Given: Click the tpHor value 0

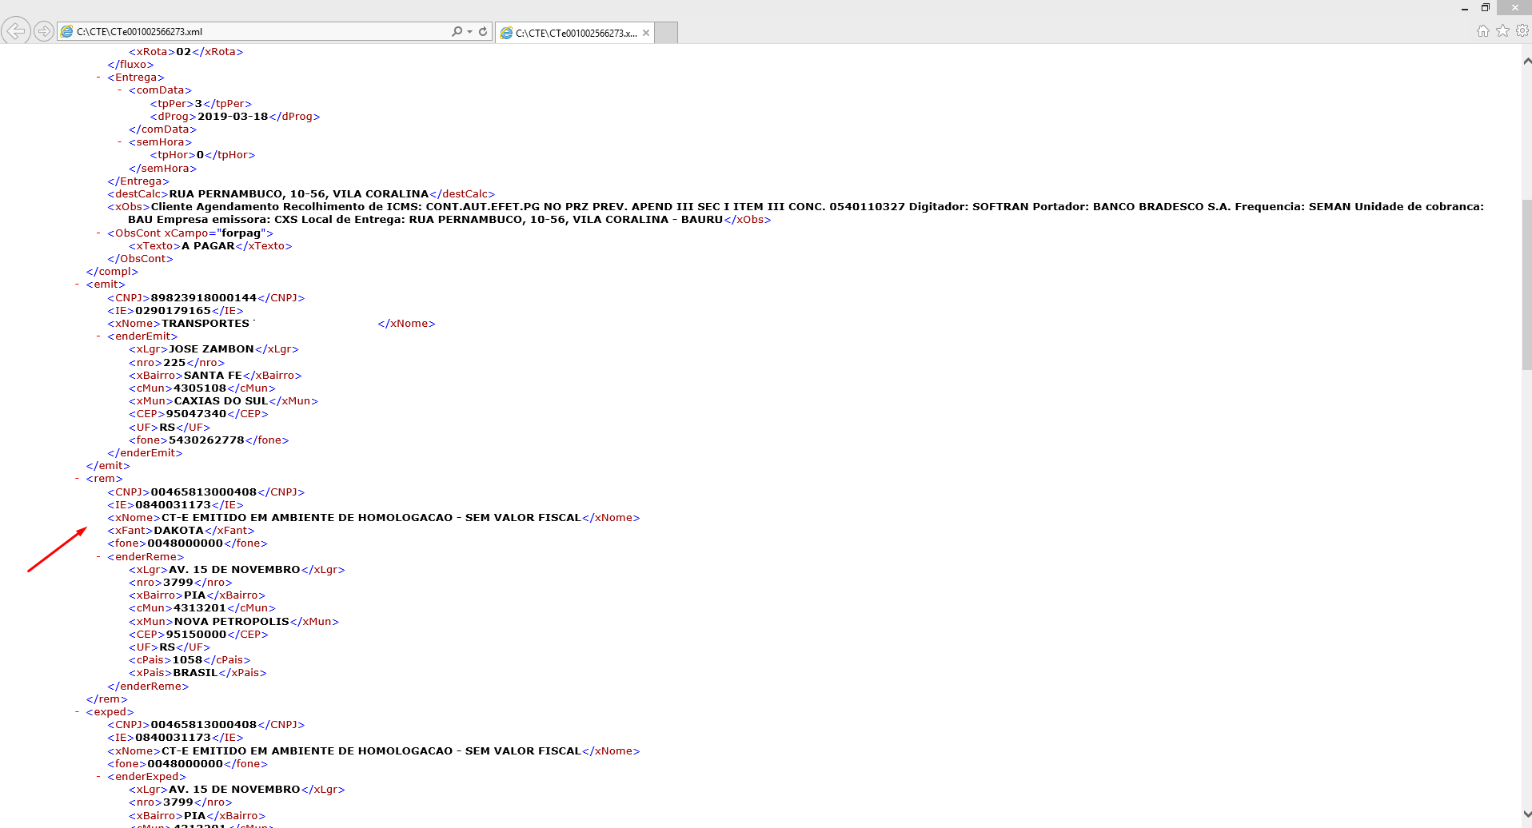Looking at the screenshot, I should pyautogui.click(x=200, y=155).
